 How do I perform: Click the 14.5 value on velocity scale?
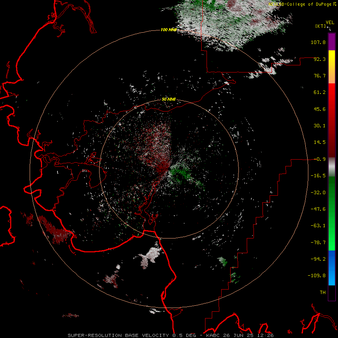tap(320, 142)
